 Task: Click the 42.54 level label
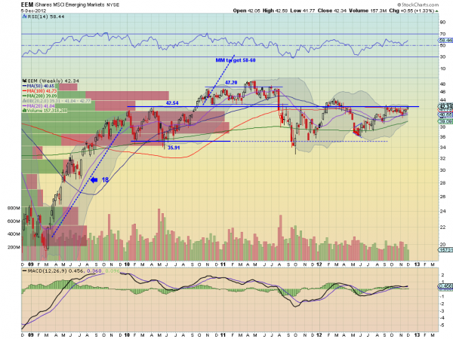point(172,103)
